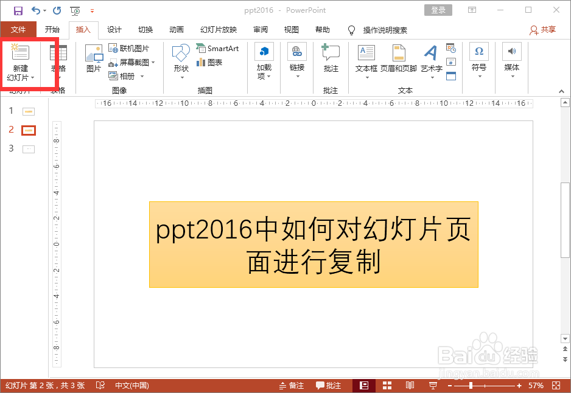Viewport: 571px width, 393px height.
Task: Start slideshow from beginning icon
Action: tap(75, 11)
